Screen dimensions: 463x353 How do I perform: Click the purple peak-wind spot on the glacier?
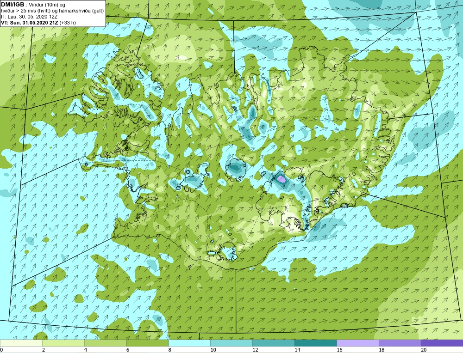coord(282,179)
